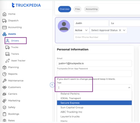
Task: Click the last name field containing Lu
Action: pyautogui.click(x=125, y=23)
